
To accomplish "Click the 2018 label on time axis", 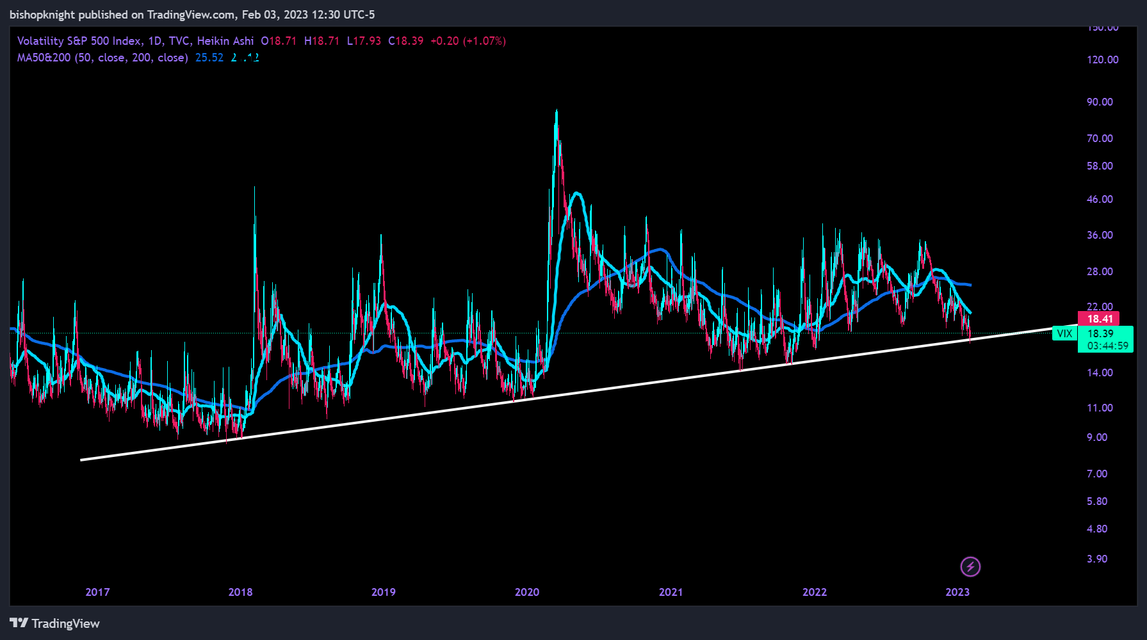I will tap(241, 592).
